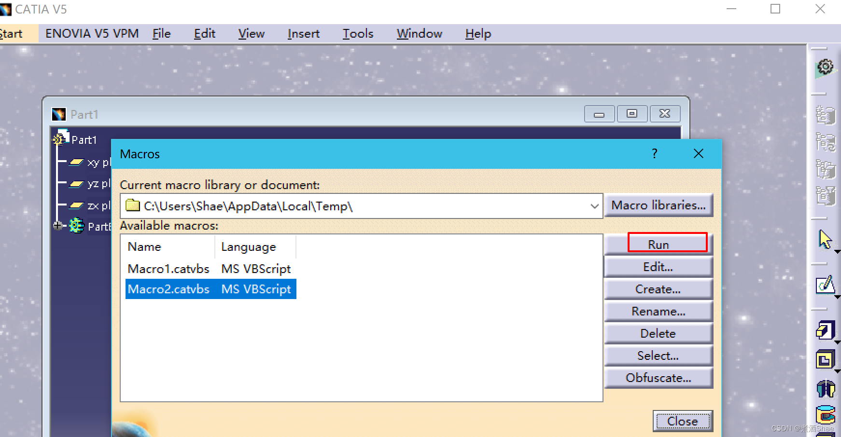Viewport: 841px width, 437px height.
Task: Select the zx plane icon in tree
Action: pos(77,205)
